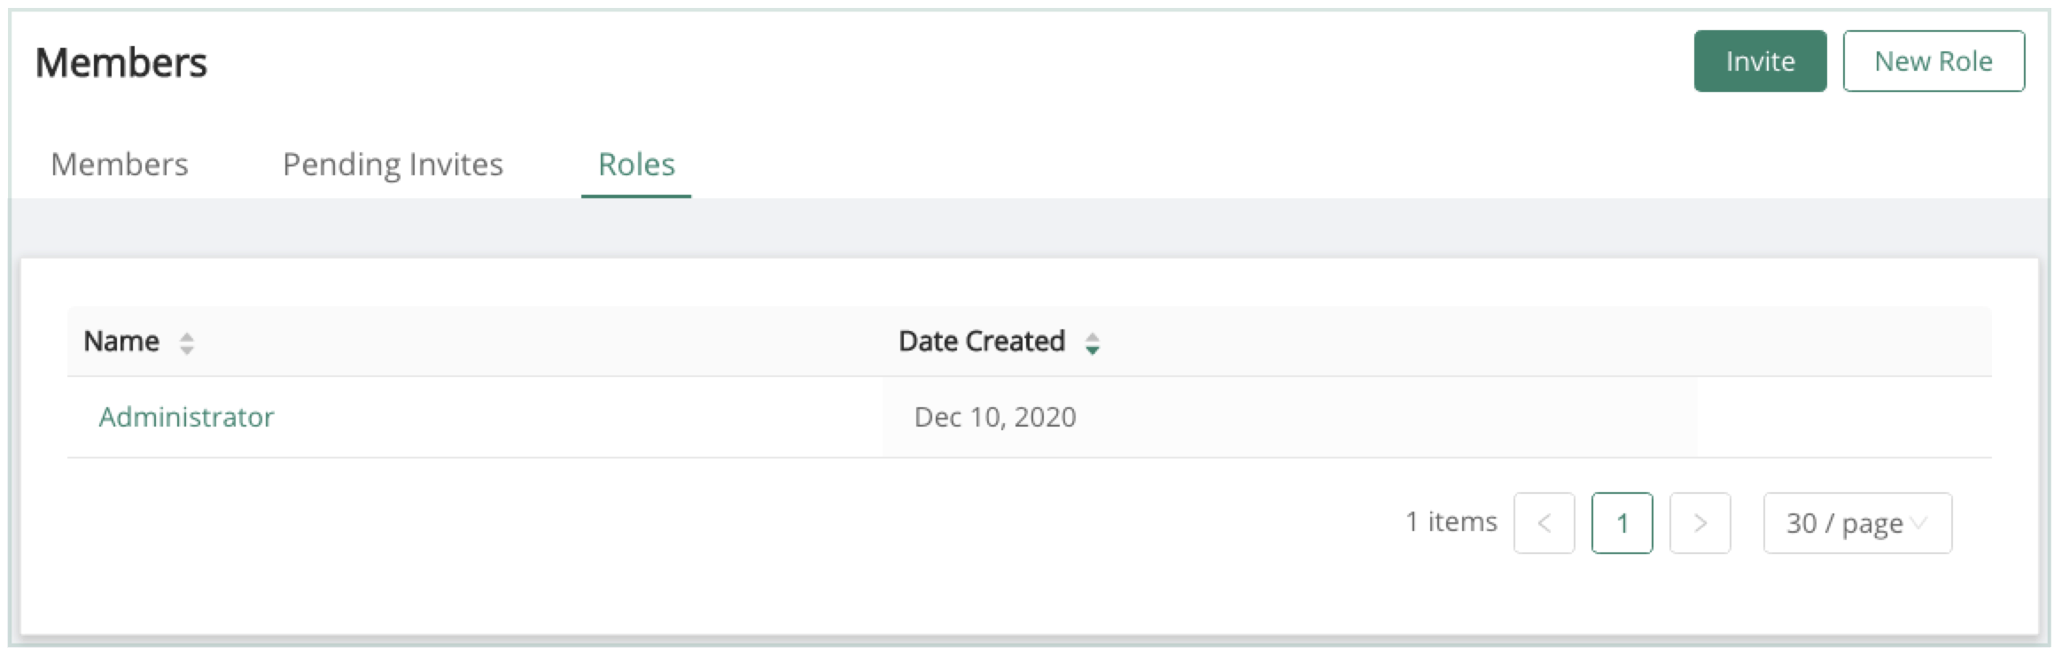This screenshot has width=2054, height=655.
Task: Click the Name column's descending sort caret
Action: tap(186, 350)
